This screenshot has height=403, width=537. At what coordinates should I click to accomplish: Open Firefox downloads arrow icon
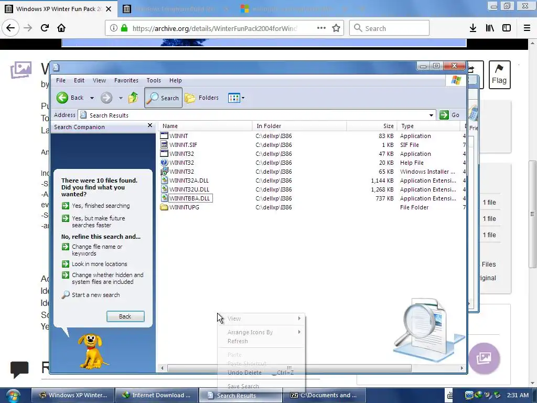click(472, 28)
